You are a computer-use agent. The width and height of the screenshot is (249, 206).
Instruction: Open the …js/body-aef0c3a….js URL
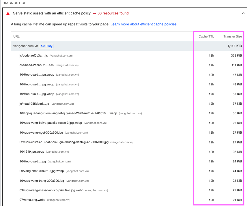(x=32, y=56)
